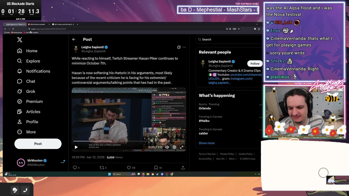Image resolution: width=349 pixels, height=196 pixels.
Task: Open Windows Start button
Action: click(110, 174)
